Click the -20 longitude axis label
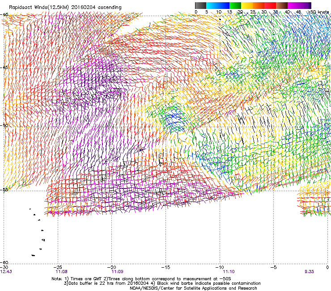This screenshot has height=291, width=331. click(x=112, y=267)
